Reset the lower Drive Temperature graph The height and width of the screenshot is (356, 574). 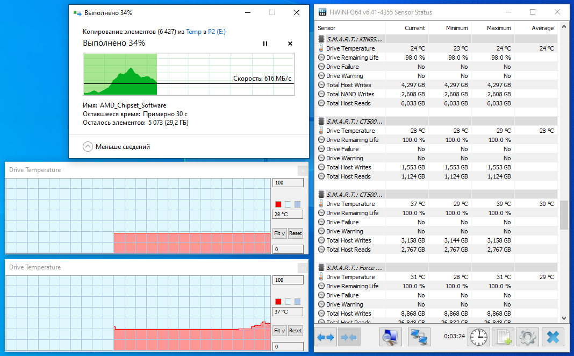click(x=295, y=330)
